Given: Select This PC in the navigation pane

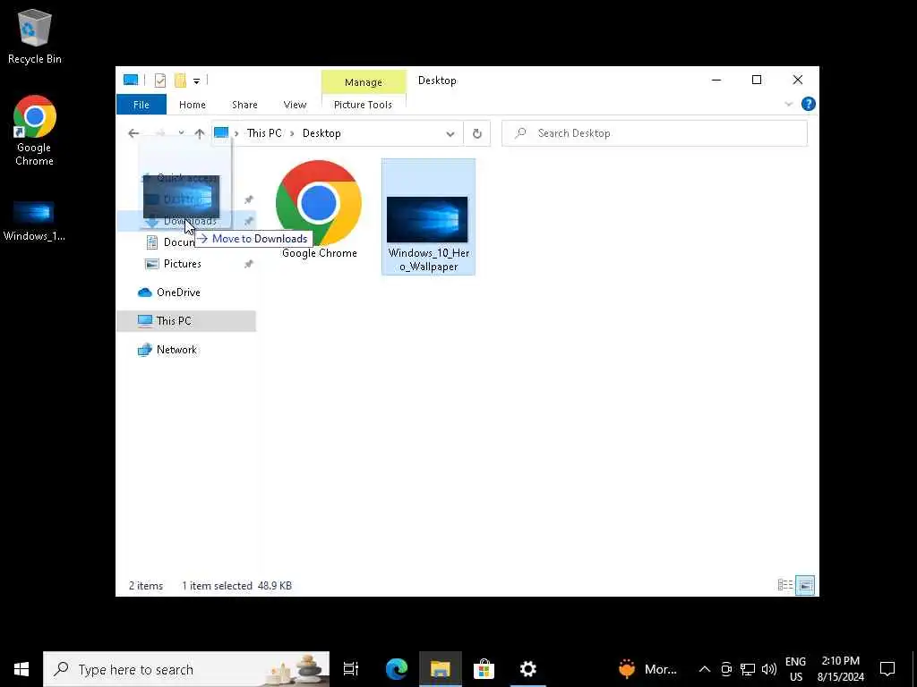Looking at the screenshot, I should pyautogui.click(x=186, y=321).
